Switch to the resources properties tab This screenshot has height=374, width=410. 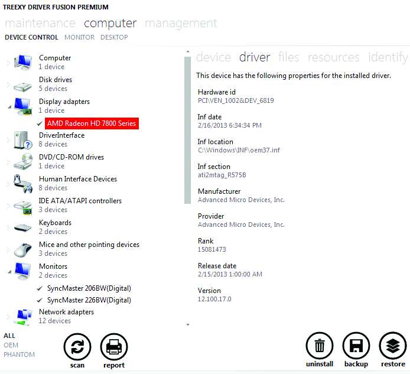[x=333, y=57]
